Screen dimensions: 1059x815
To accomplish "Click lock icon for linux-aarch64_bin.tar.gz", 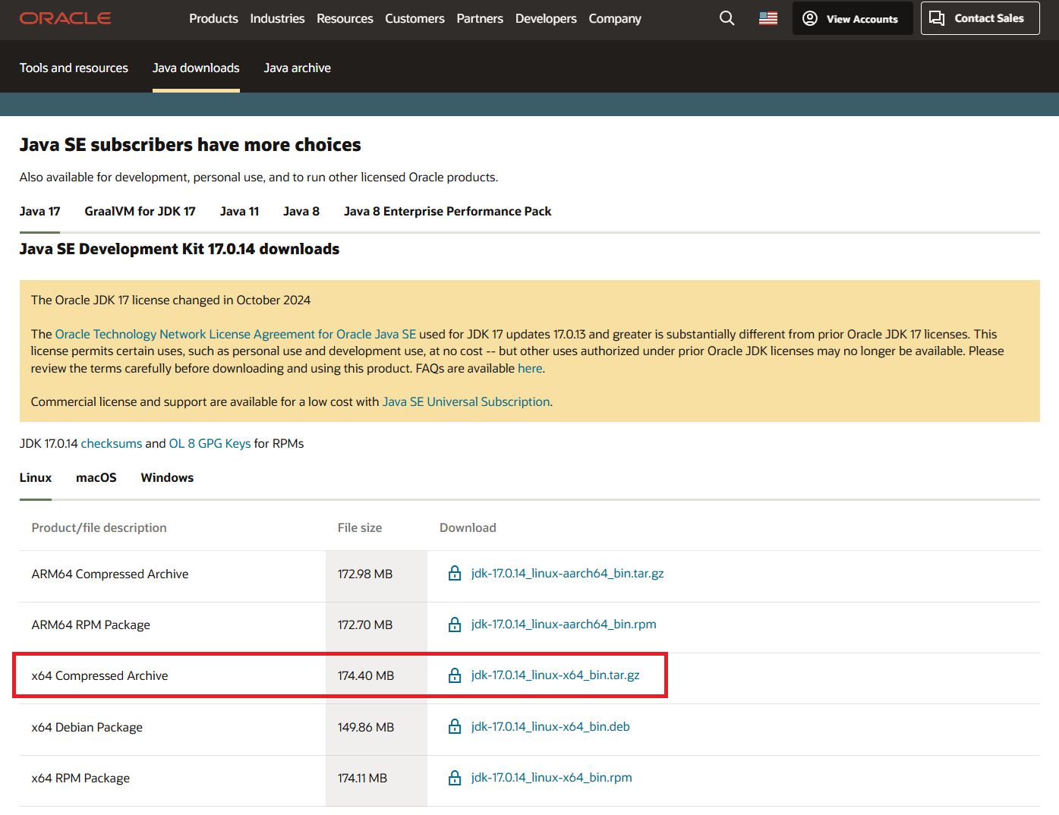I will 455,573.
